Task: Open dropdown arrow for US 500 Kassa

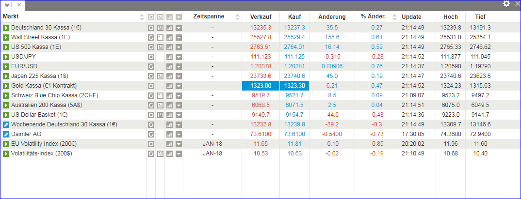Action: [179, 47]
